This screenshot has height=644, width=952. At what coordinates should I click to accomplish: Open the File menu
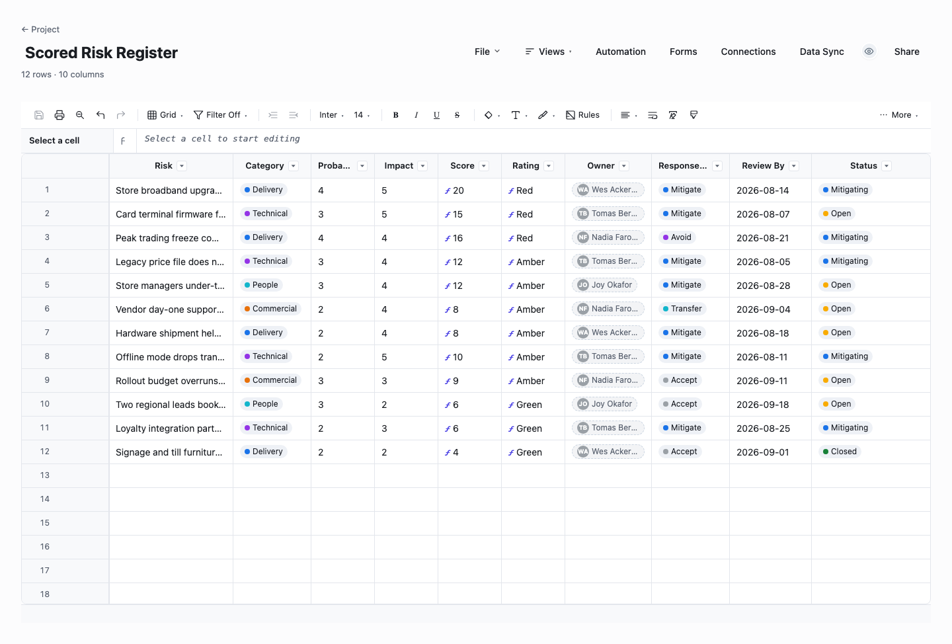pos(487,52)
